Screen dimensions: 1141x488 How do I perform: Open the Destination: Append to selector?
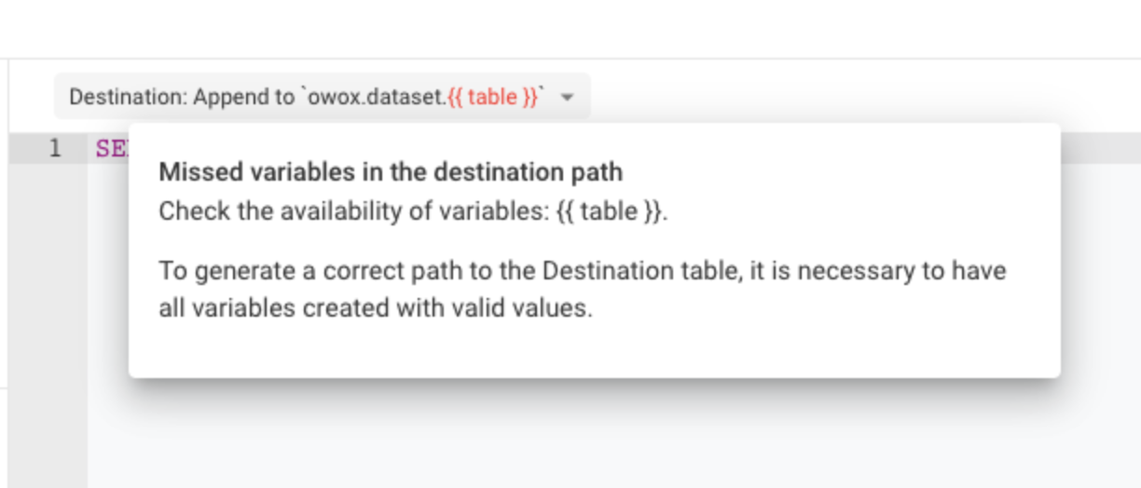click(322, 96)
